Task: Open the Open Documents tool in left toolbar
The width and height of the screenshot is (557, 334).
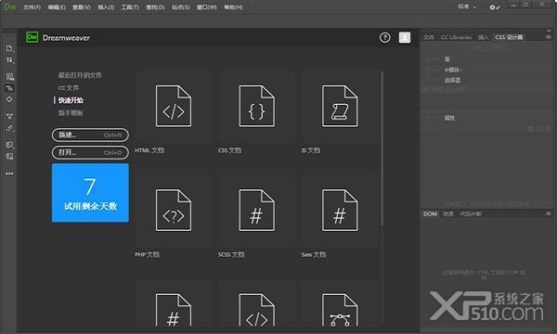Action: pyautogui.click(x=9, y=48)
